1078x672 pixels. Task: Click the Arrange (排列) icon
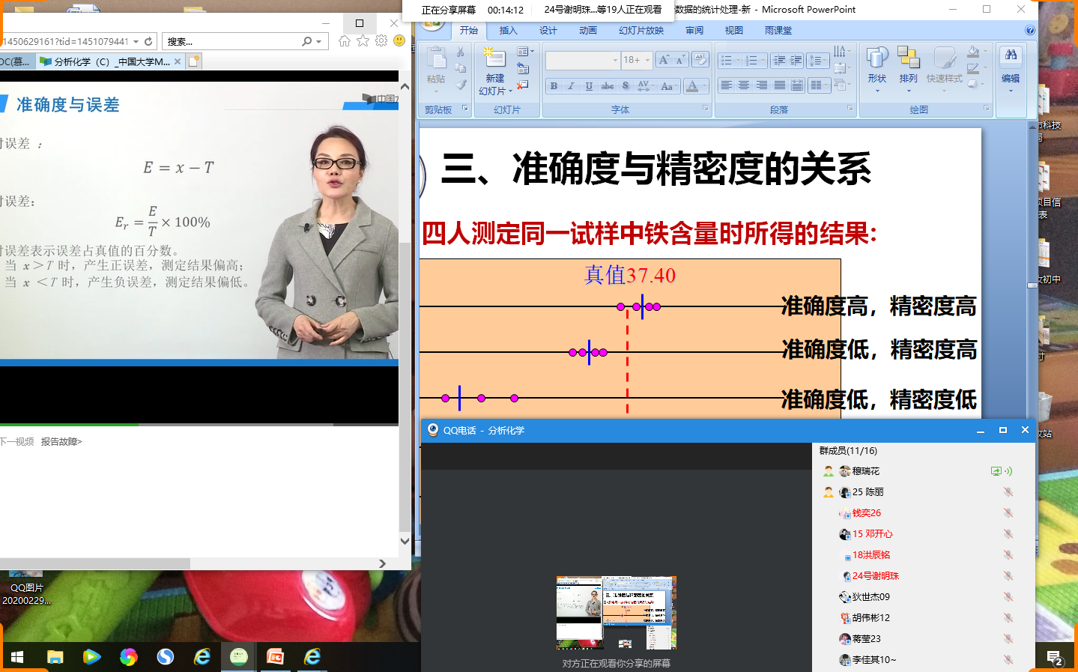908,64
